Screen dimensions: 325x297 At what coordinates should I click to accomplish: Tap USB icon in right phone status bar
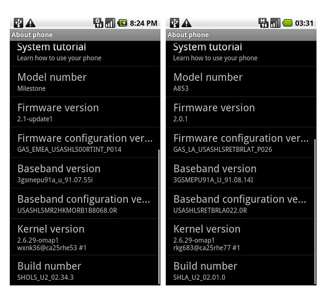pyautogui.click(x=175, y=23)
